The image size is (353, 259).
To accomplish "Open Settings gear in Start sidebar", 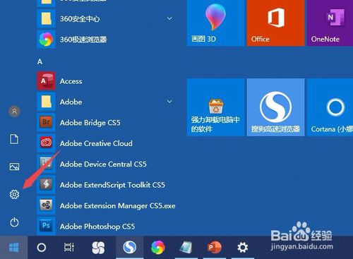I will coord(14,194).
